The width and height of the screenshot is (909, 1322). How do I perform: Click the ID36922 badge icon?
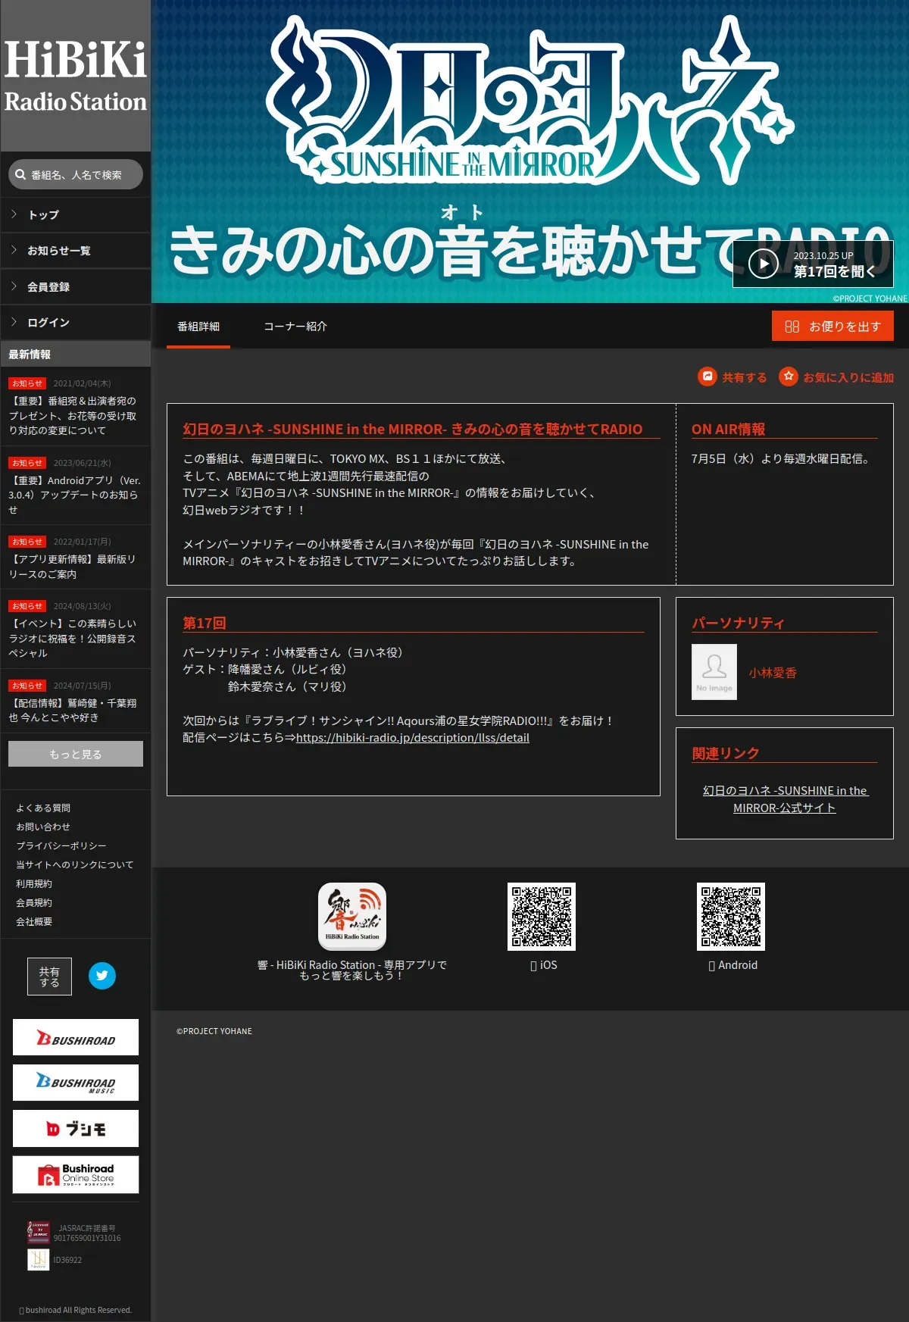click(x=38, y=1260)
